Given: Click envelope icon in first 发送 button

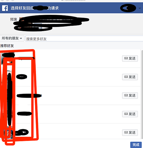Looking at the screenshot, I should [x=126, y=58].
